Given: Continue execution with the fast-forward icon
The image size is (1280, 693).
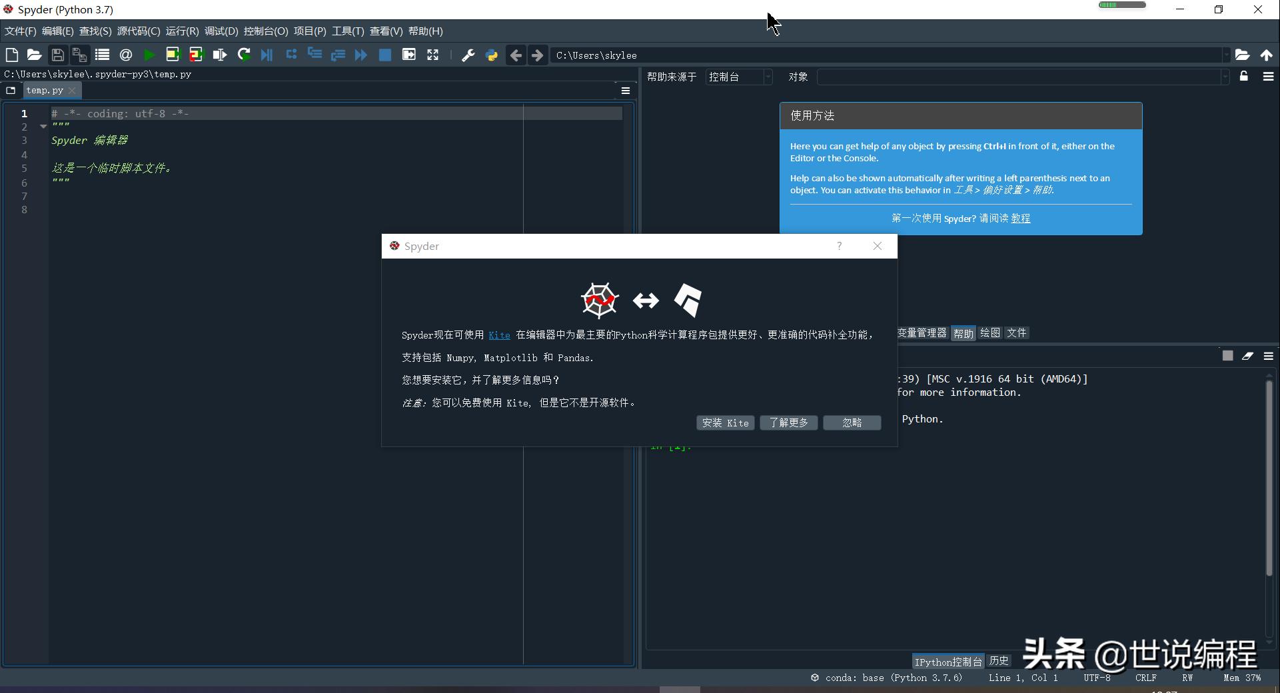Looking at the screenshot, I should click(x=361, y=55).
